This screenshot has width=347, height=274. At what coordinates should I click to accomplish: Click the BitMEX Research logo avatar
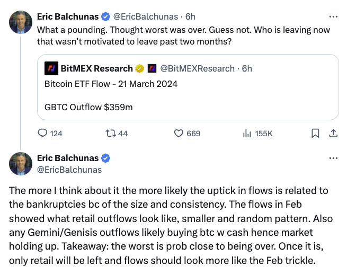51,68
